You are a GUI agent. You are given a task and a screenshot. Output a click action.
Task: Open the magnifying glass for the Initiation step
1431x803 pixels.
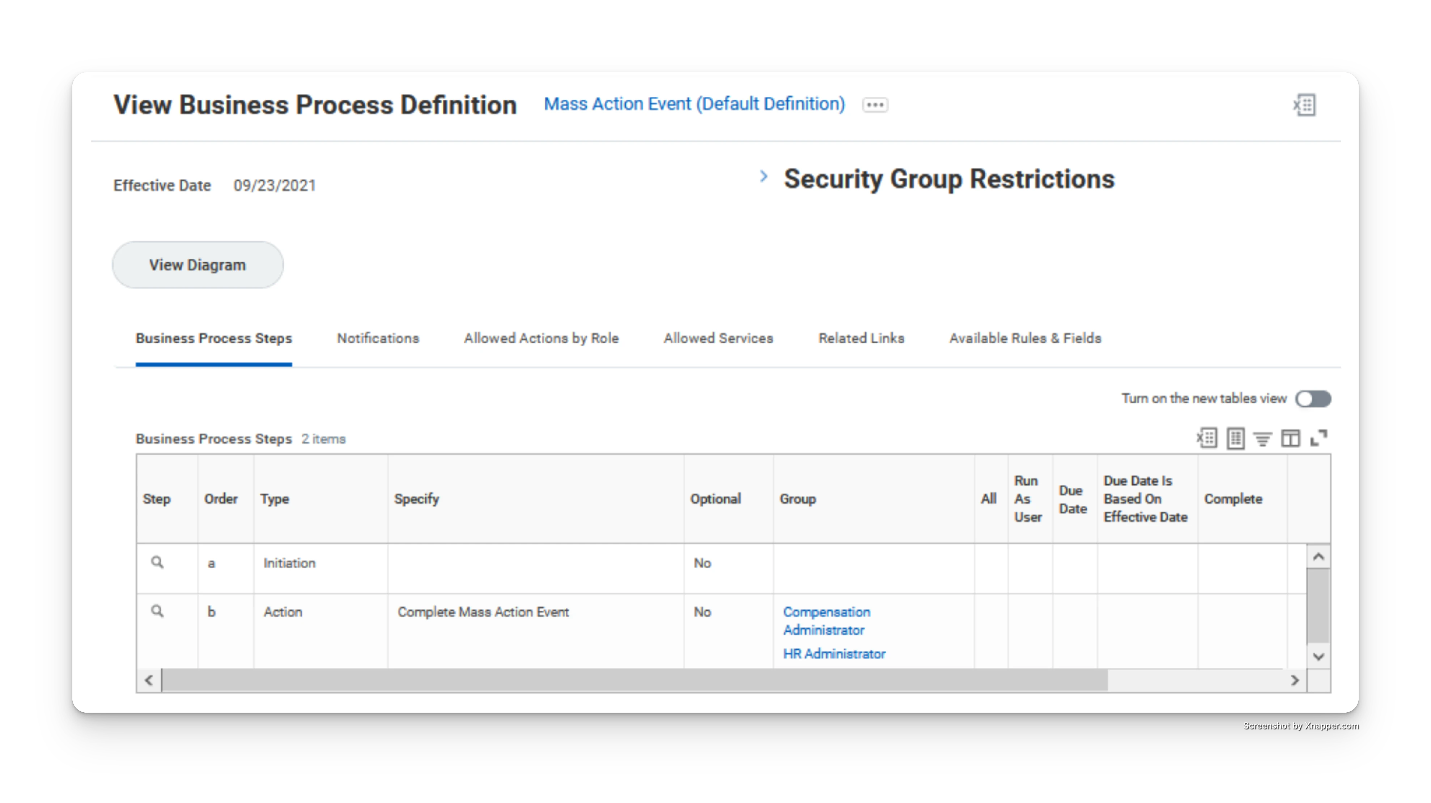157,562
